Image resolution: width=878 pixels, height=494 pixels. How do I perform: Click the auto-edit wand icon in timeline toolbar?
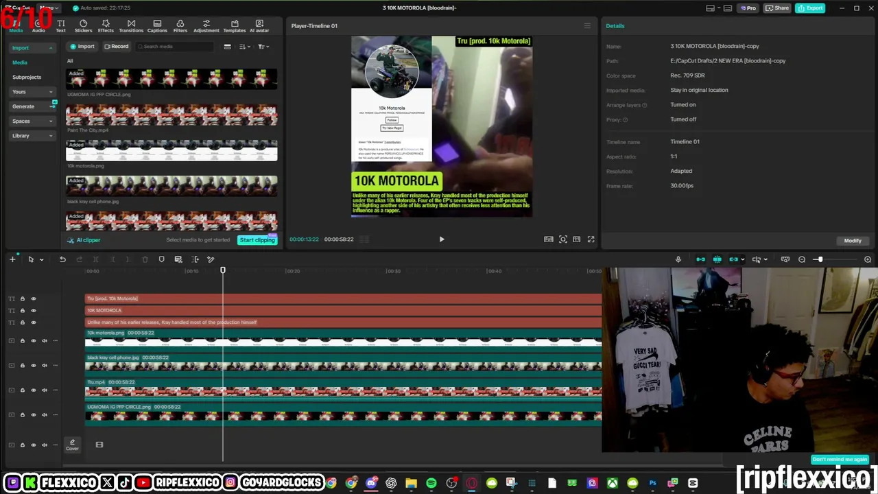pyautogui.click(x=211, y=259)
